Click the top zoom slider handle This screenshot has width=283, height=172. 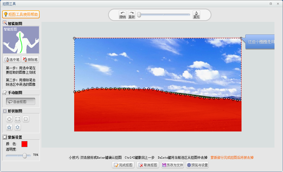pos(139,15)
